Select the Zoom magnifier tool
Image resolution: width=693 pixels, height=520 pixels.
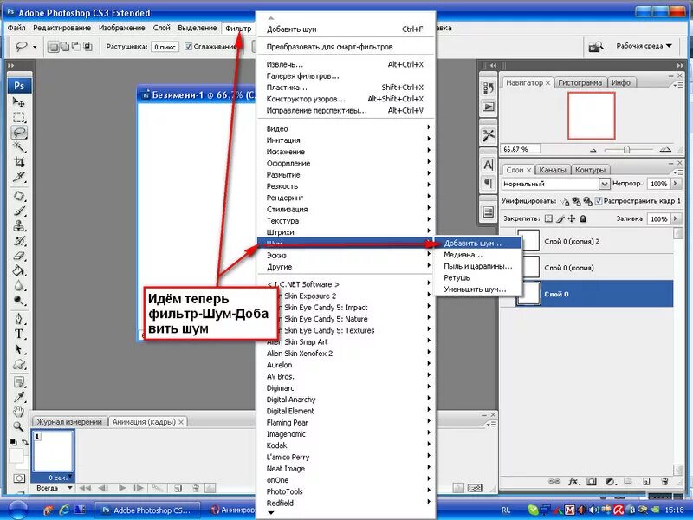18,426
